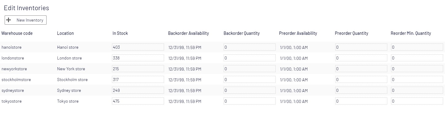445x123 pixels.
Task: Click the plus icon beside New Inventory
Action: [9, 20]
